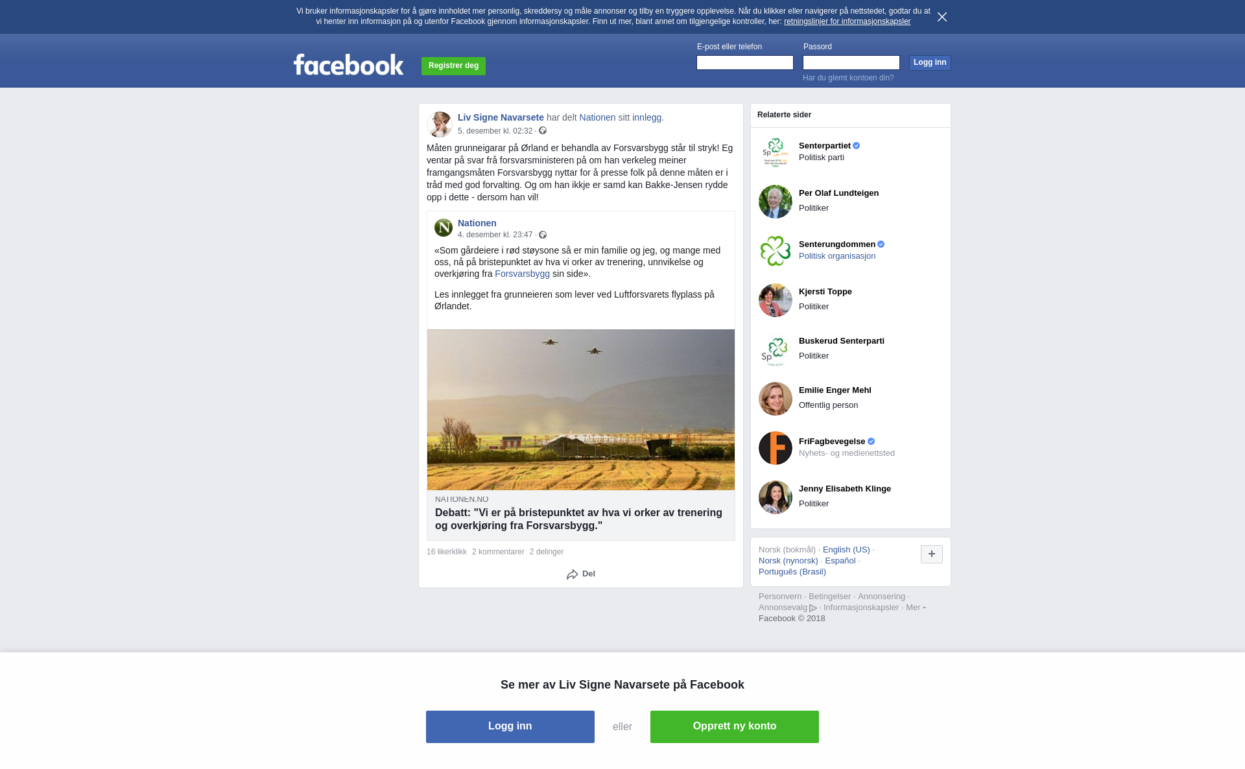The image size is (1245, 769).
Task: Click the share arrow icon labeled Del
Action: pyautogui.click(x=572, y=574)
